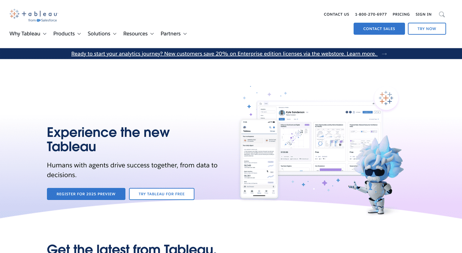Go to the Contact Us page
This screenshot has height=253, width=462.
point(336,14)
